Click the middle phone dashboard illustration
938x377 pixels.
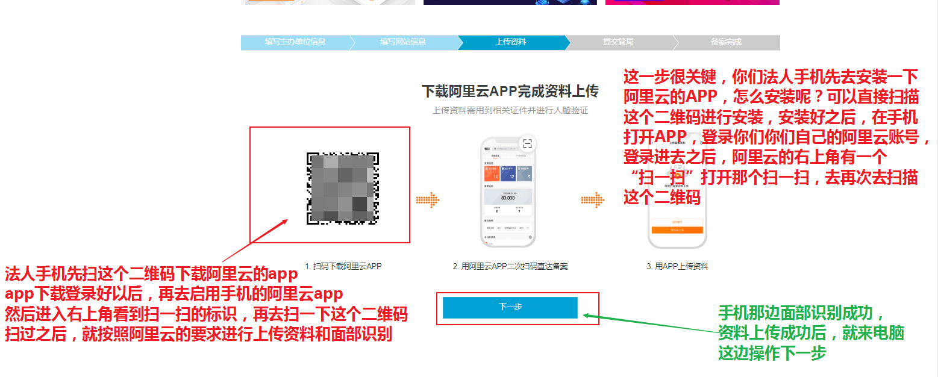[508, 192]
